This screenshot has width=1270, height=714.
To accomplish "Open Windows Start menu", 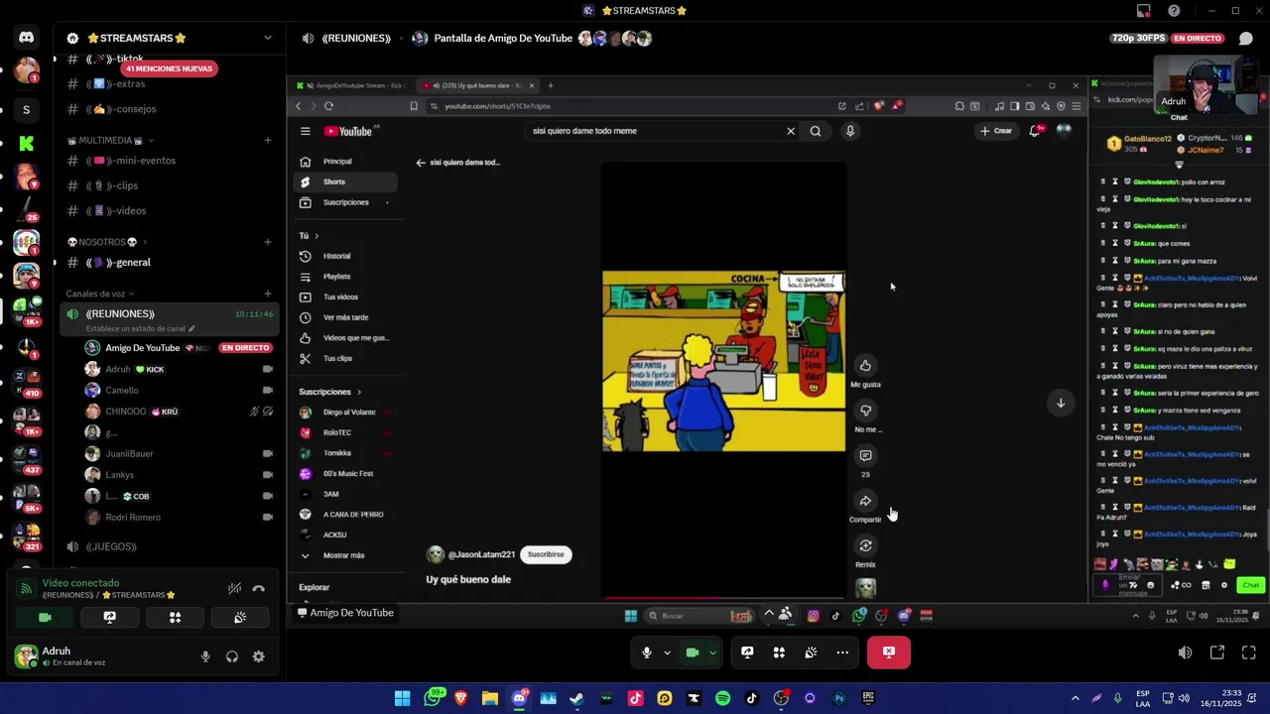I will point(402,698).
